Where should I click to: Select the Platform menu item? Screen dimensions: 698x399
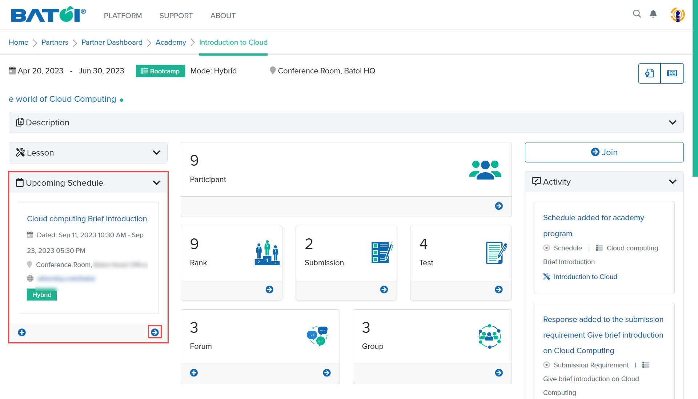(x=123, y=16)
